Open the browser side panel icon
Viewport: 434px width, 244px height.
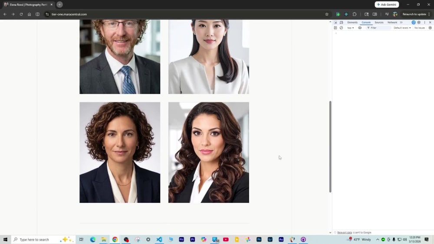click(x=375, y=14)
